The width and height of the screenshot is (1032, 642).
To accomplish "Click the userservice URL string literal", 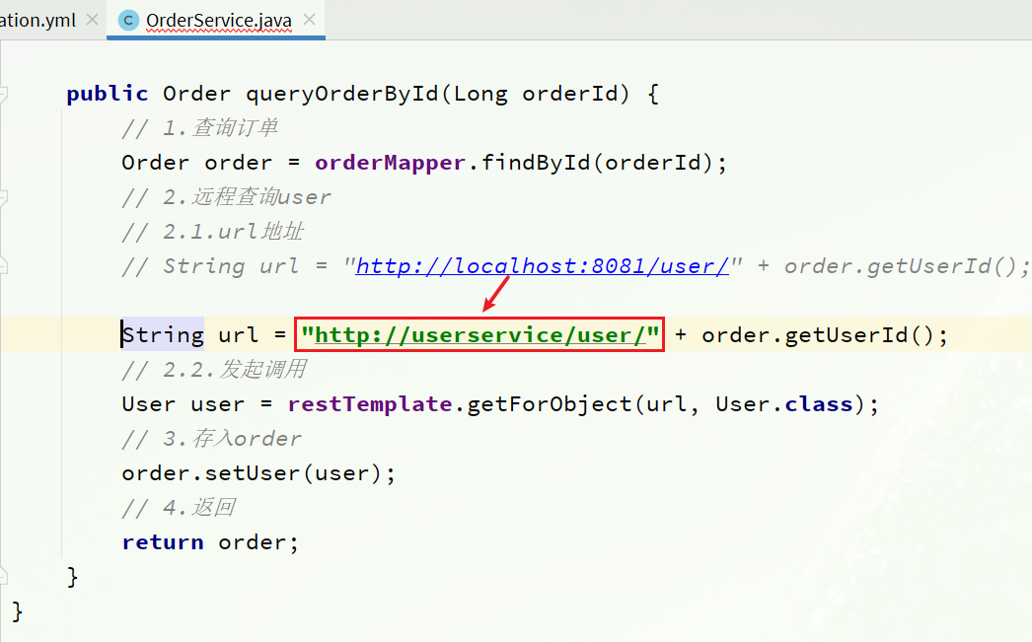I will [x=479, y=335].
